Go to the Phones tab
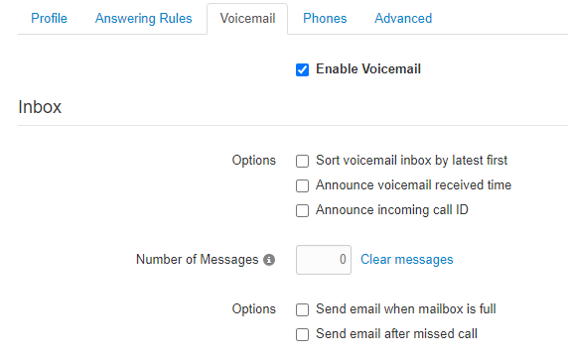568x358 pixels. (325, 19)
